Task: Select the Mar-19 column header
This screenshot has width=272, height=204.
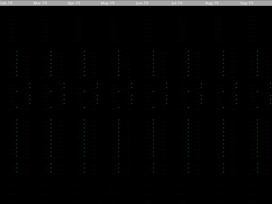Action: (40, 3)
